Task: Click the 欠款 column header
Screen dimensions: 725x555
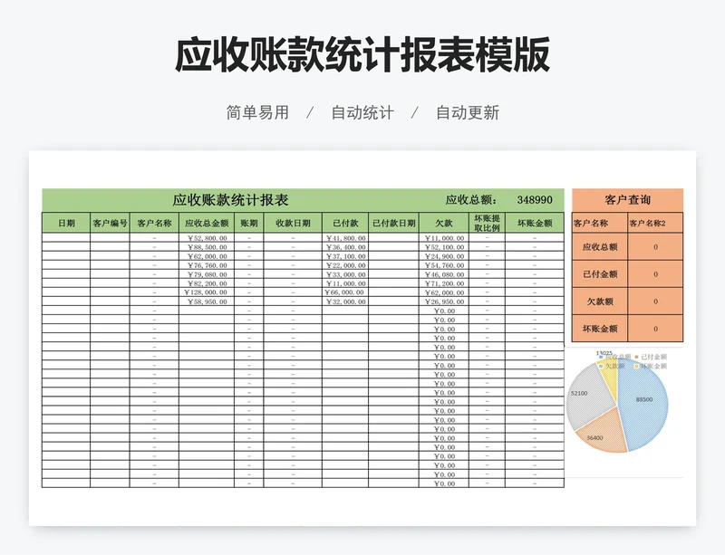Action: tap(444, 223)
